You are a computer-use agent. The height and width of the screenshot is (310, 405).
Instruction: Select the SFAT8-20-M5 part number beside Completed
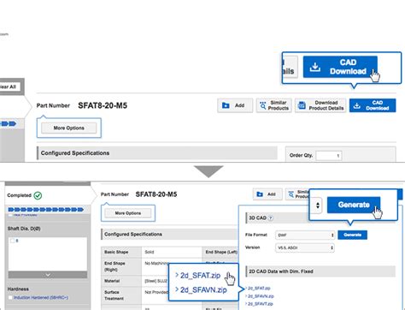156,194
